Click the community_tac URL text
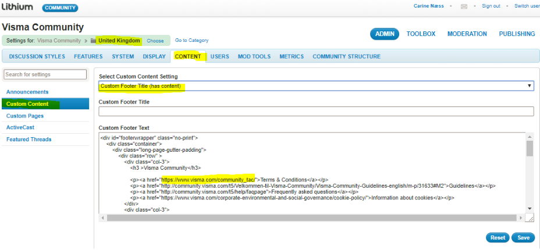540x250 pixels. click(x=208, y=180)
